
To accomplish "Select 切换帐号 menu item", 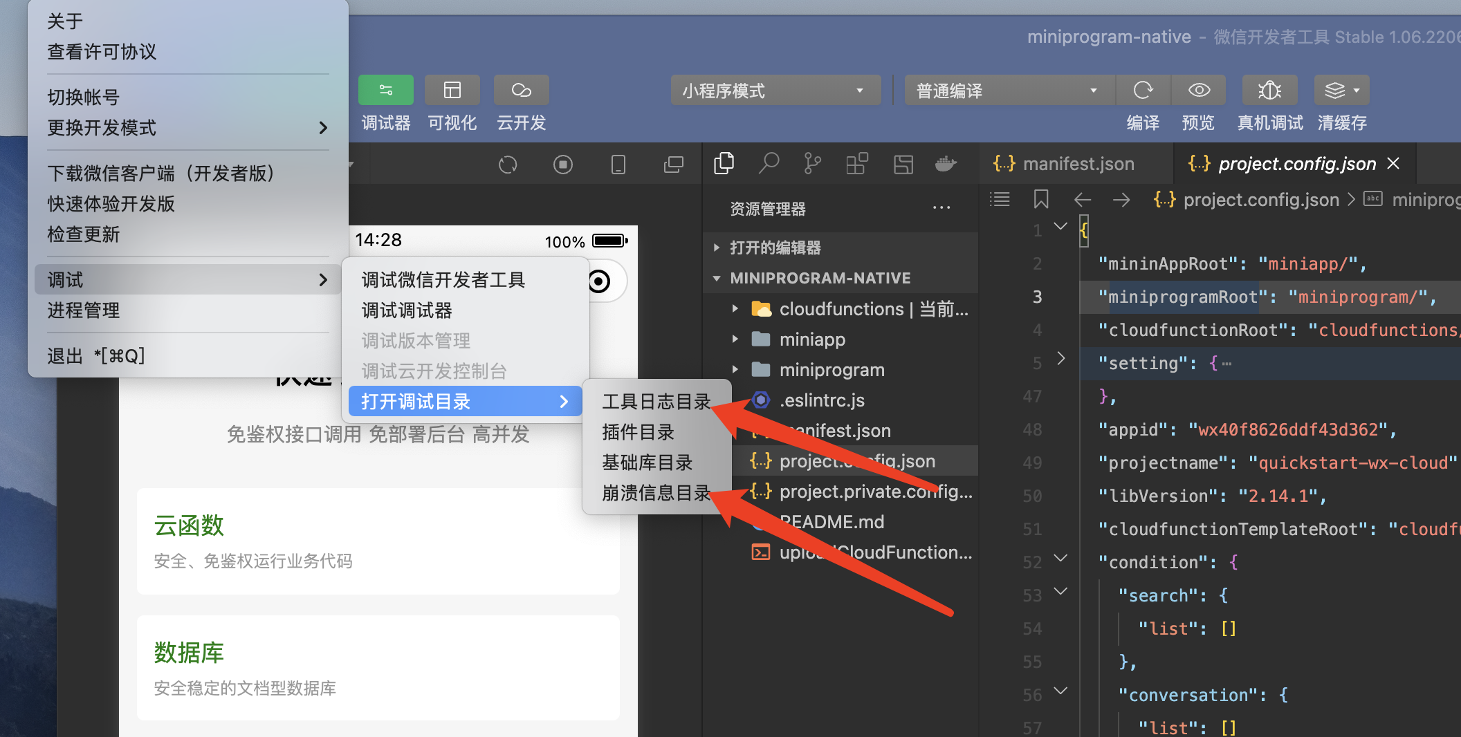I will 187,97.
